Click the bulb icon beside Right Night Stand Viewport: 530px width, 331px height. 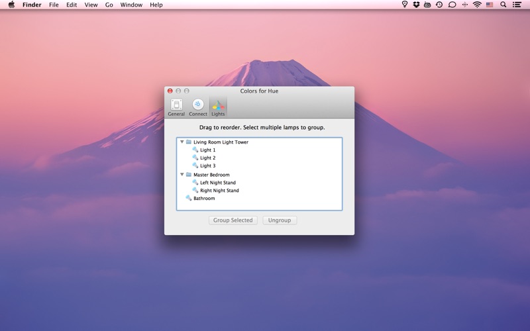click(x=195, y=190)
